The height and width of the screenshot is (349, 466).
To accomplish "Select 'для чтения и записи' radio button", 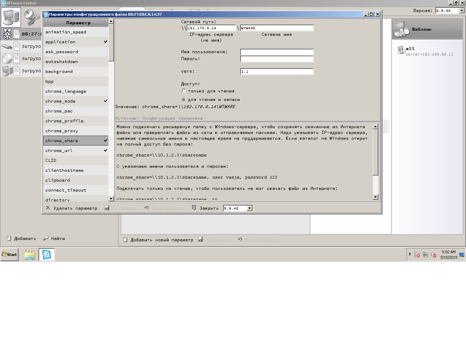I will coord(184,100).
